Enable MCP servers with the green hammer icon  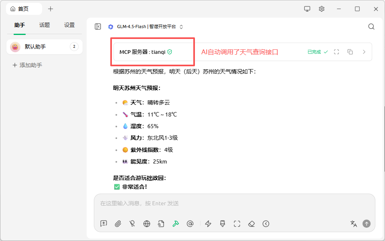coord(176,224)
